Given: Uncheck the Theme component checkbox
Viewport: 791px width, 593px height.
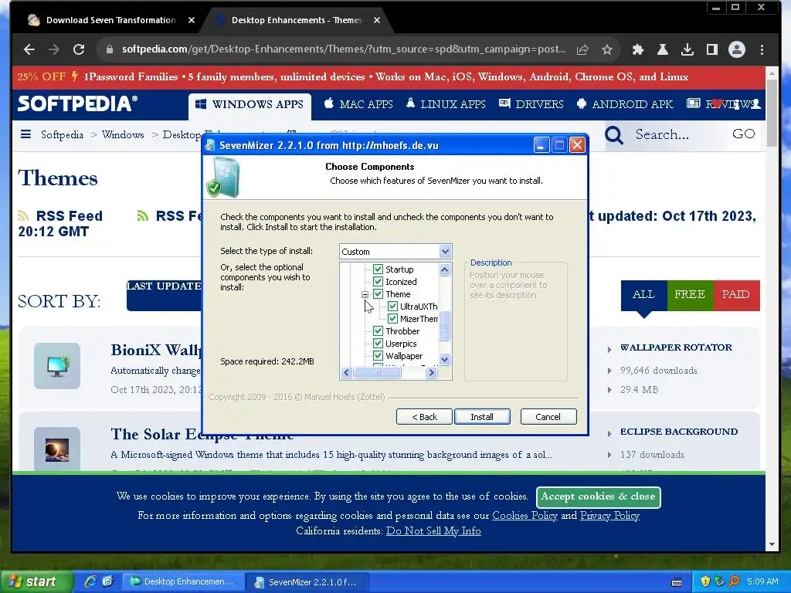Looking at the screenshot, I should coord(378,294).
